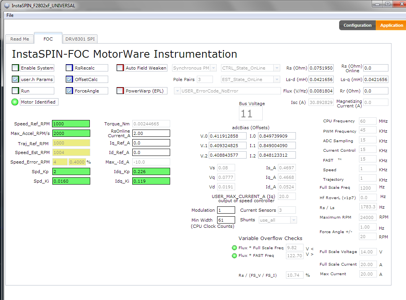
Task: Click the I.0 adcBias offset field
Action: click(x=277, y=136)
